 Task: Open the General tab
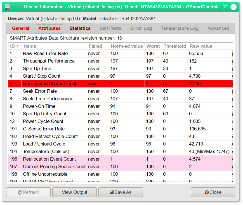(x=20, y=28)
